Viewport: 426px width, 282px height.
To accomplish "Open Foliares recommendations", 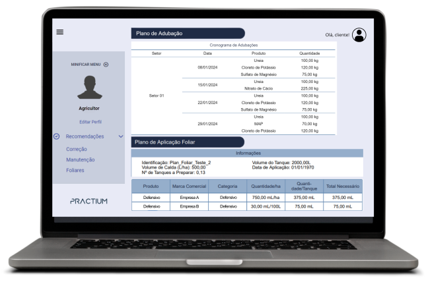I will click(75, 170).
